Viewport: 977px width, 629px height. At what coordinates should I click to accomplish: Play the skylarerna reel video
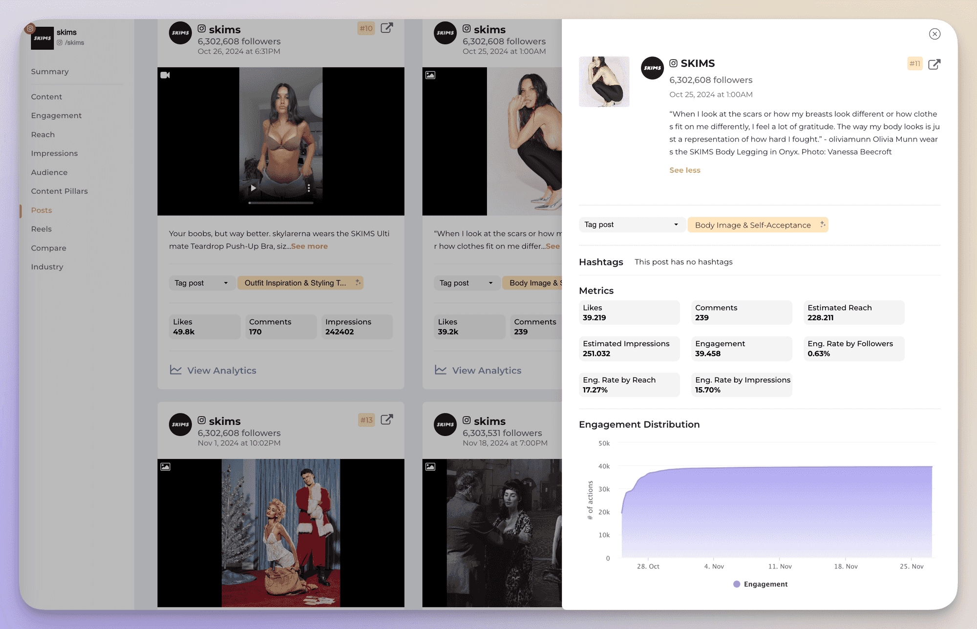pyautogui.click(x=253, y=188)
